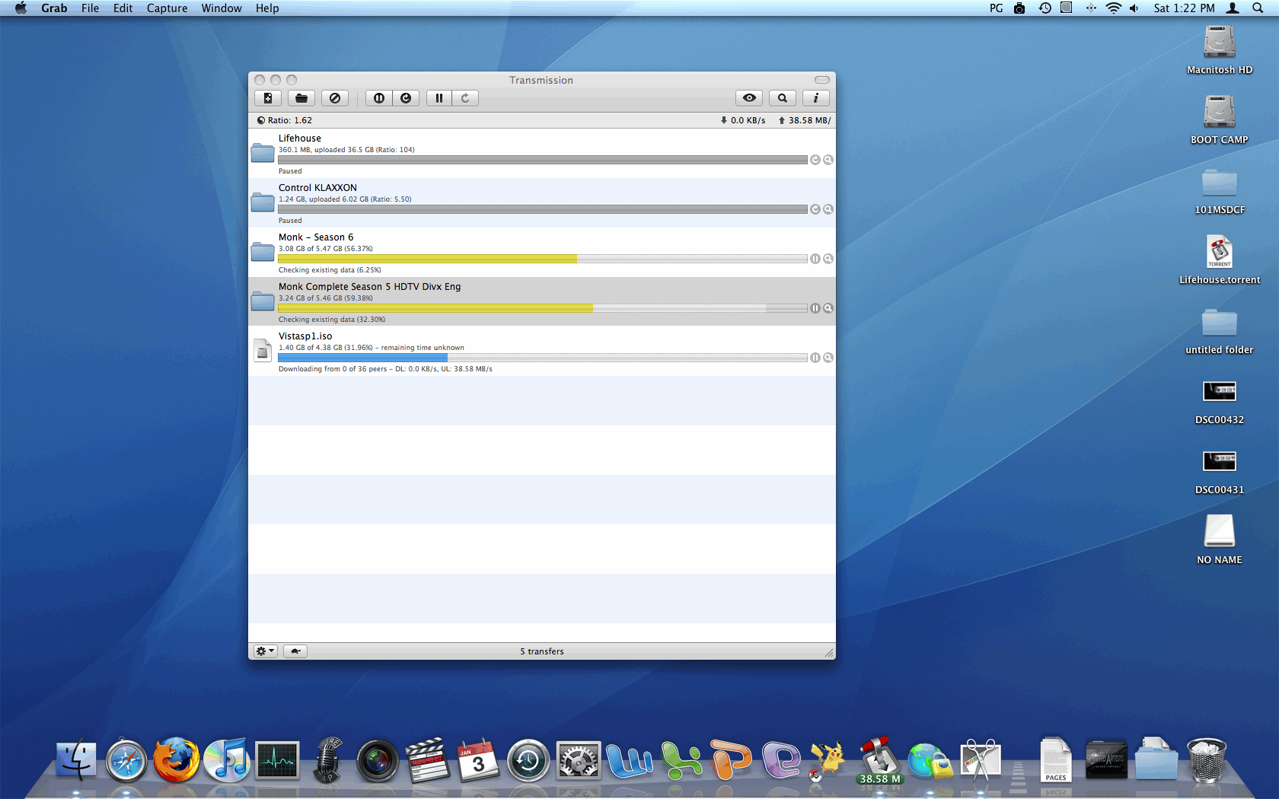Select the 101MSDCF desktop folder
The height and width of the screenshot is (799, 1279).
click(1220, 190)
